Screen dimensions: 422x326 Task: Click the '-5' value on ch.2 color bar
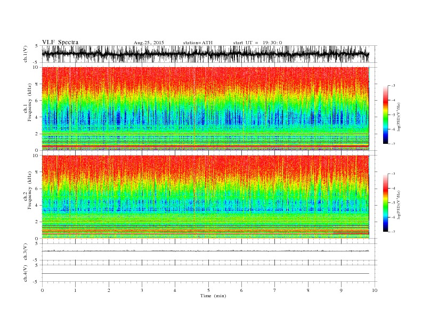click(x=393, y=203)
